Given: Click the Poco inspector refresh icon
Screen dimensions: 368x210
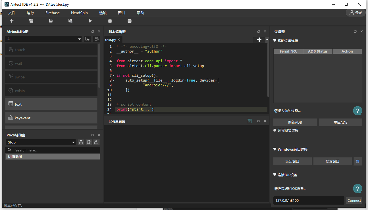Looking at the screenshot, I should (89, 142).
